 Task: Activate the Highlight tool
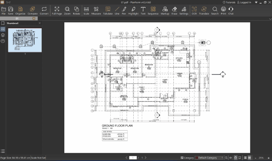pyautogui.click(x=133, y=11)
